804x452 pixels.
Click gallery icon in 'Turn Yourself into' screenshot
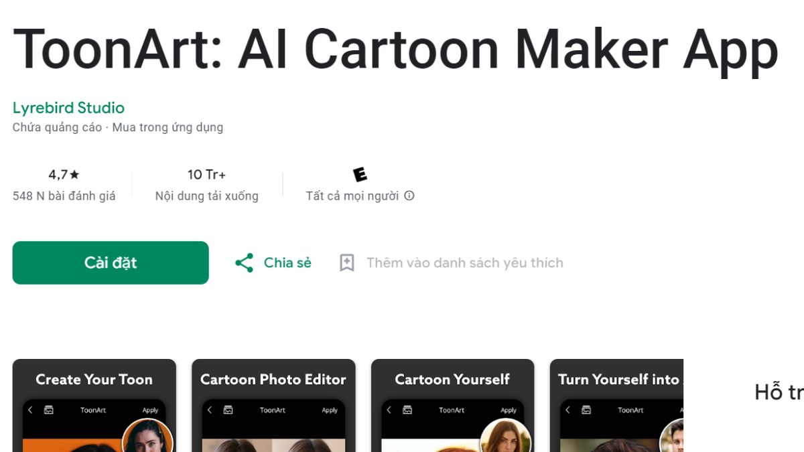point(586,410)
